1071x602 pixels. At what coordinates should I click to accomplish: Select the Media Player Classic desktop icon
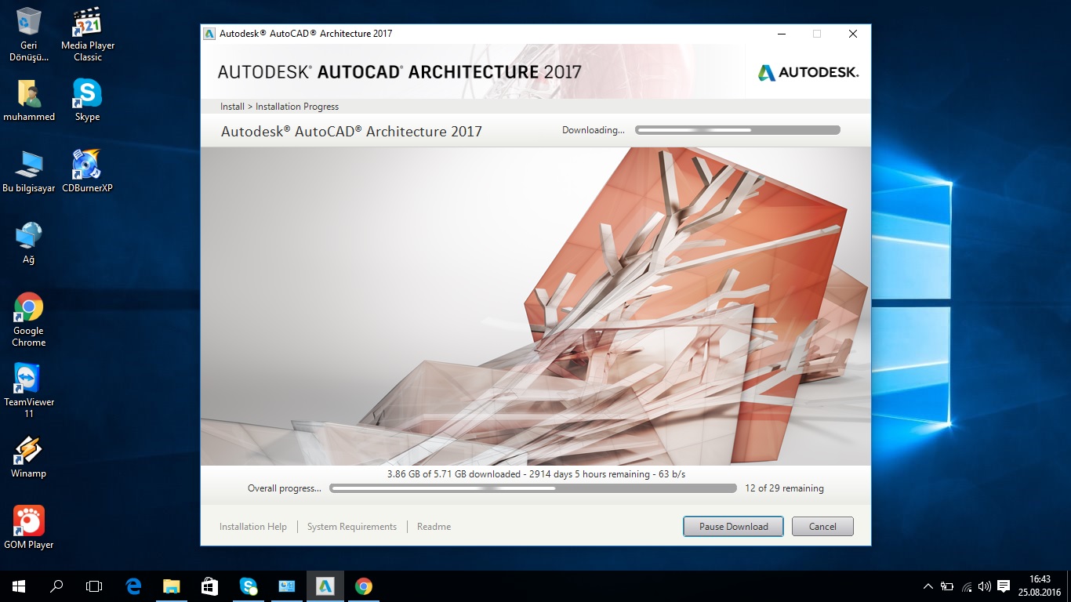88,35
